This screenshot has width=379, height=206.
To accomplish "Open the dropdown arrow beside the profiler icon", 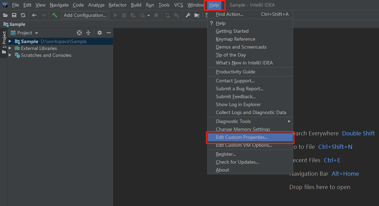I will (x=149, y=16).
